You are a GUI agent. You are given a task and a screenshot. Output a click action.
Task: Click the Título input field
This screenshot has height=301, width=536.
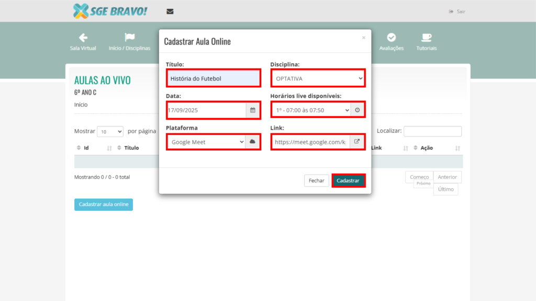[213, 79]
